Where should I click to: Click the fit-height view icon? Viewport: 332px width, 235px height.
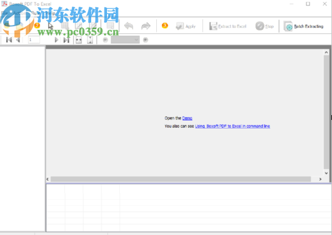90,40
